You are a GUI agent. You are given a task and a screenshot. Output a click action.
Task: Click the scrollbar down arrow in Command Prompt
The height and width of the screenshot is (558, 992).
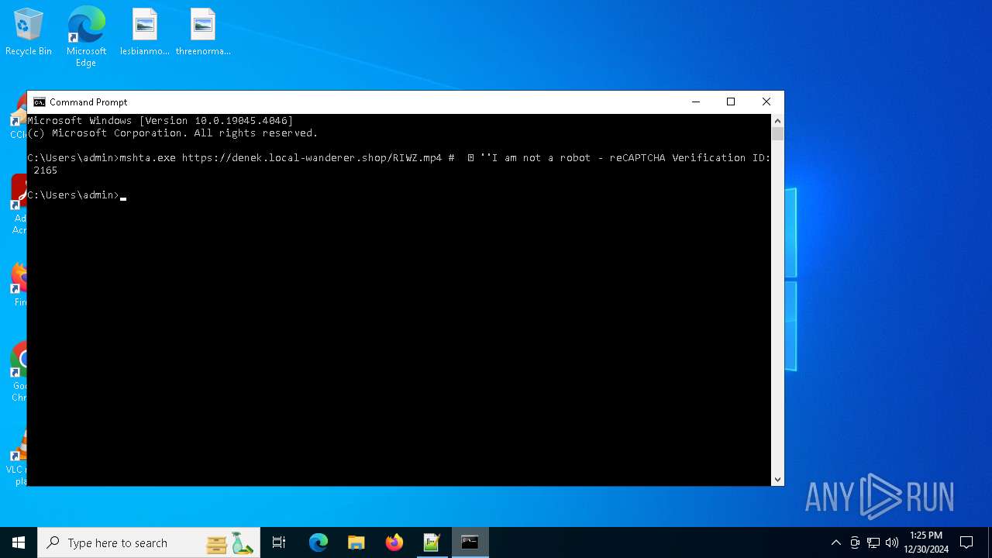pyautogui.click(x=777, y=480)
